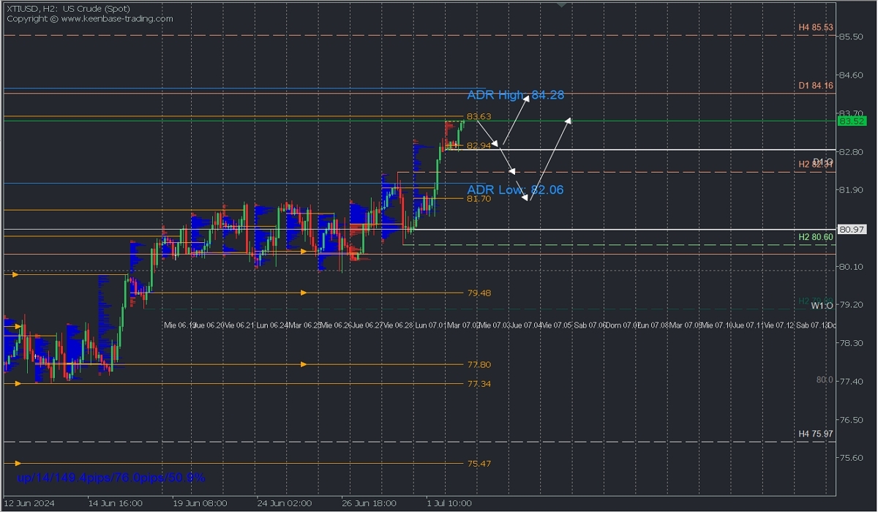
Task: Click the 85.50 price axis value
Action: (852, 37)
